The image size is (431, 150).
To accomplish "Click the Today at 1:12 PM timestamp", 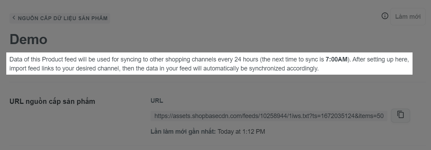I will coord(241,132).
